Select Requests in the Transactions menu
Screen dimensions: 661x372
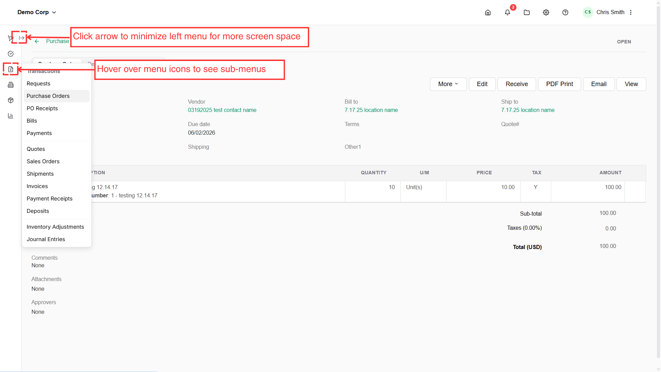56,84
